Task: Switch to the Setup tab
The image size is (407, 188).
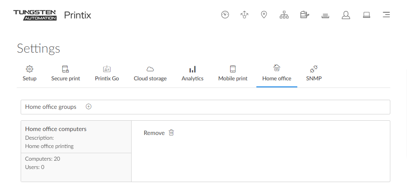Action: (x=29, y=74)
